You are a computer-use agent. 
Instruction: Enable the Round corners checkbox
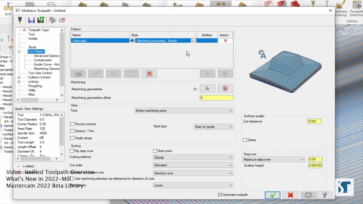tap(72, 124)
